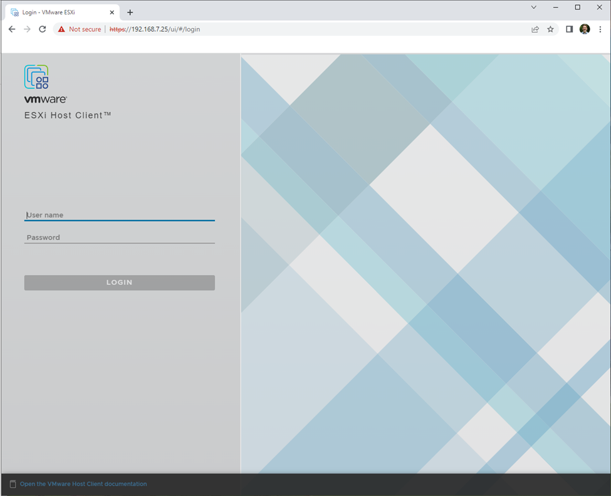Open the Chrome three-dot menu
The width and height of the screenshot is (611, 496).
pos(600,29)
